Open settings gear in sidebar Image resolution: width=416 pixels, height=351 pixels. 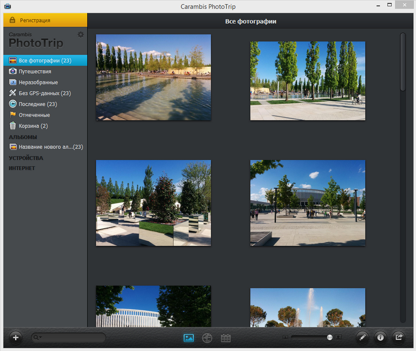pos(81,35)
